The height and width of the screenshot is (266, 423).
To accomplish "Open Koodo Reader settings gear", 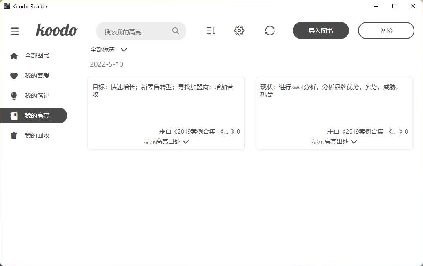I will coord(239,31).
